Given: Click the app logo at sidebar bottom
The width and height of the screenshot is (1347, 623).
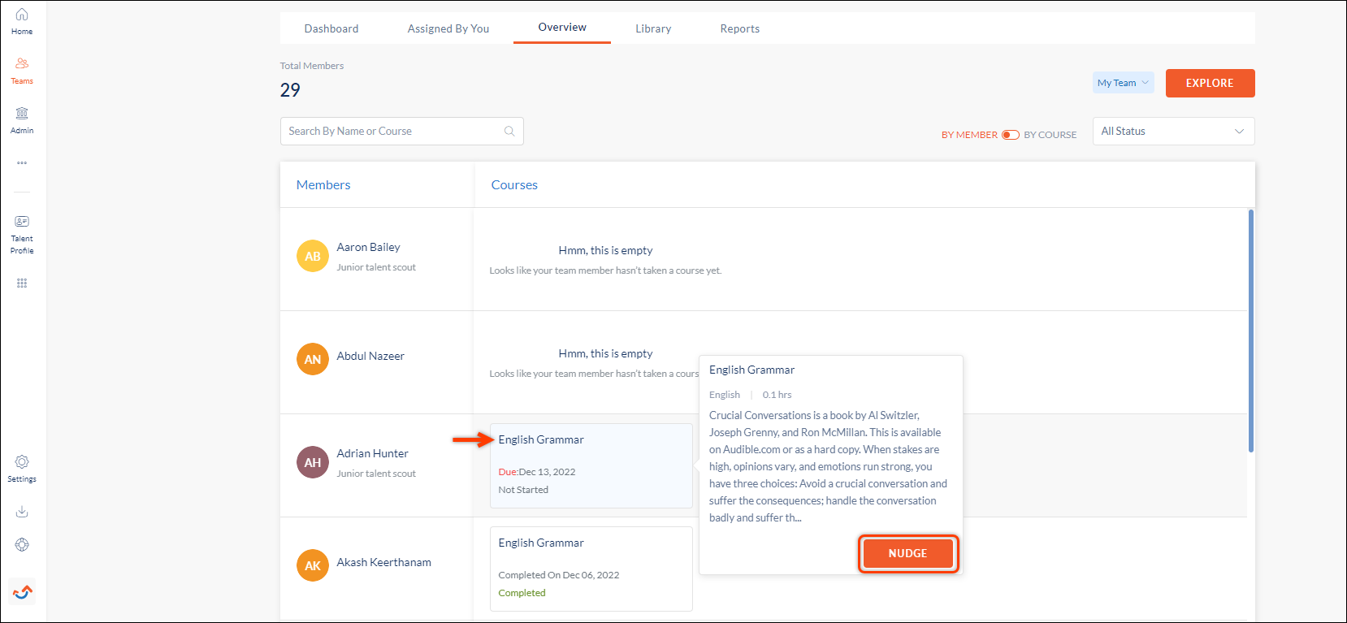Looking at the screenshot, I should 22,591.
